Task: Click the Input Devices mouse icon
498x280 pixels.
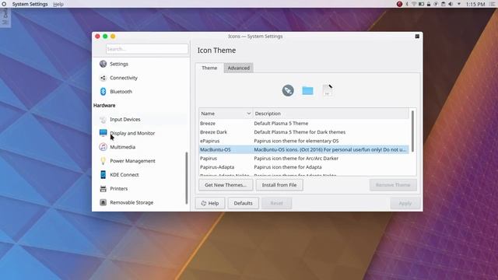Action: tap(103, 119)
